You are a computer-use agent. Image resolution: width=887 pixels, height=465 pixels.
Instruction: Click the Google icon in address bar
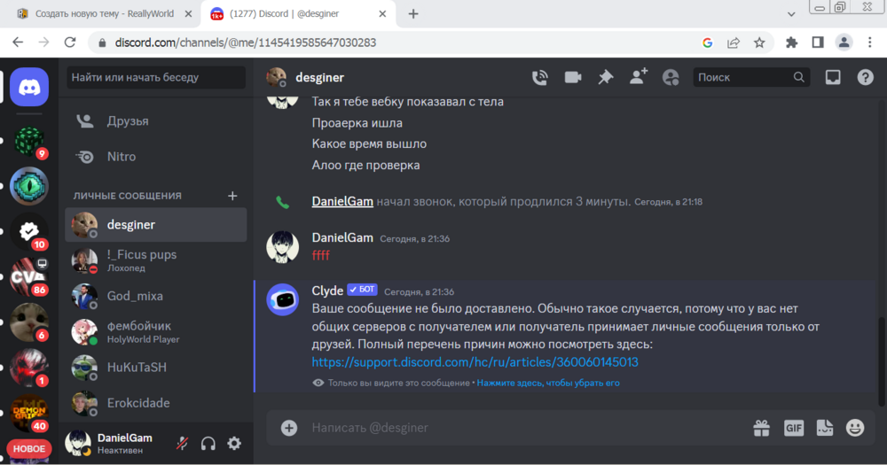(707, 43)
